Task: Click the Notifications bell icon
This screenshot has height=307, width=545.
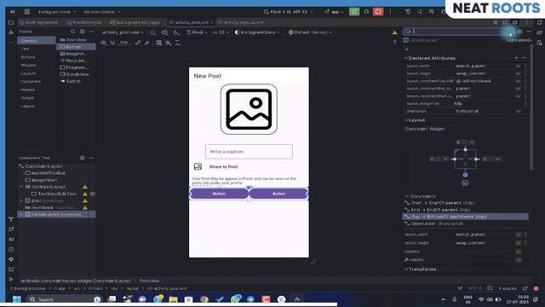Action: click(x=539, y=23)
